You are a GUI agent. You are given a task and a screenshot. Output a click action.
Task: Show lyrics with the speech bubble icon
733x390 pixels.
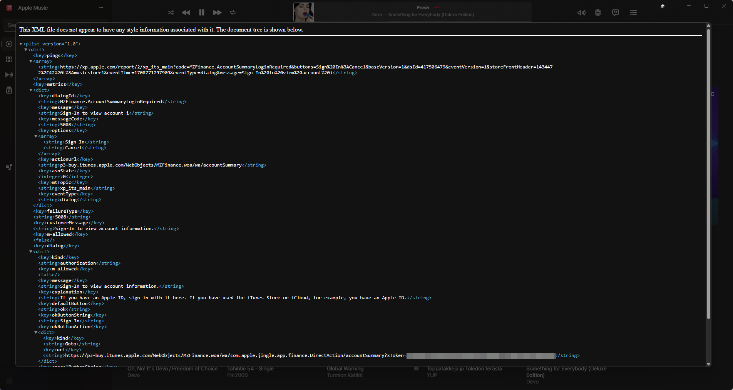click(x=616, y=13)
